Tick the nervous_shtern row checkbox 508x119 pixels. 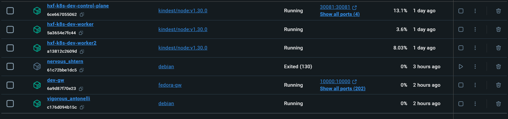tap(10, 67)
